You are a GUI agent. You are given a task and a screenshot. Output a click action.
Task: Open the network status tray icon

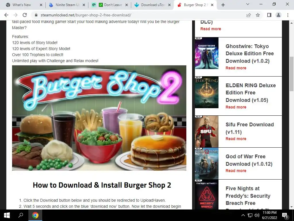(250, 215)
